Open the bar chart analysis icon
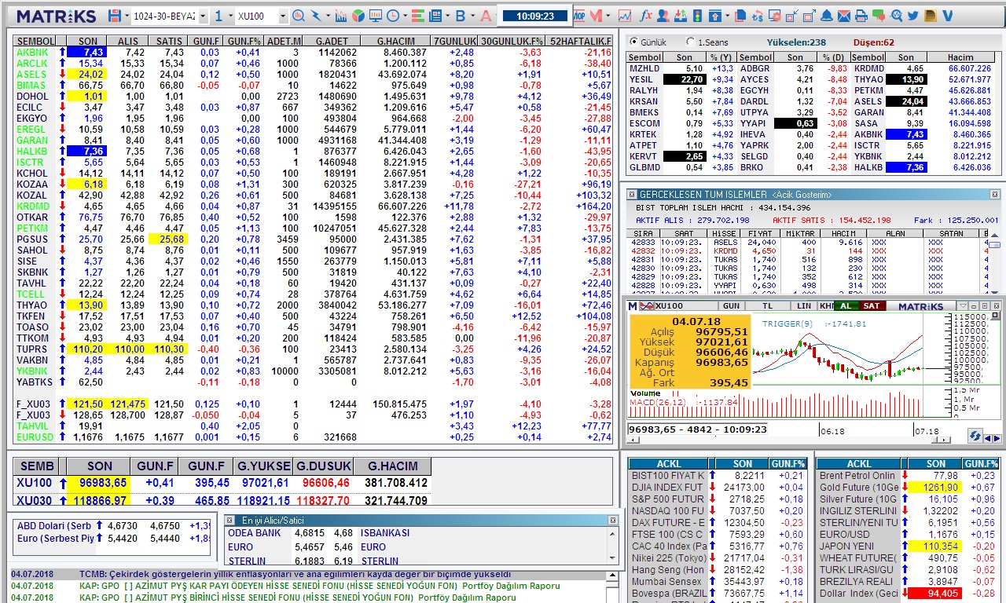Viewport: 1006px width, 603px height. (x=341, y=16)
